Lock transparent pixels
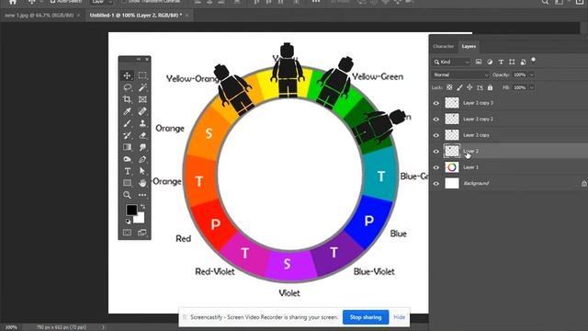The image size is (588, 331). coord(449,87)
